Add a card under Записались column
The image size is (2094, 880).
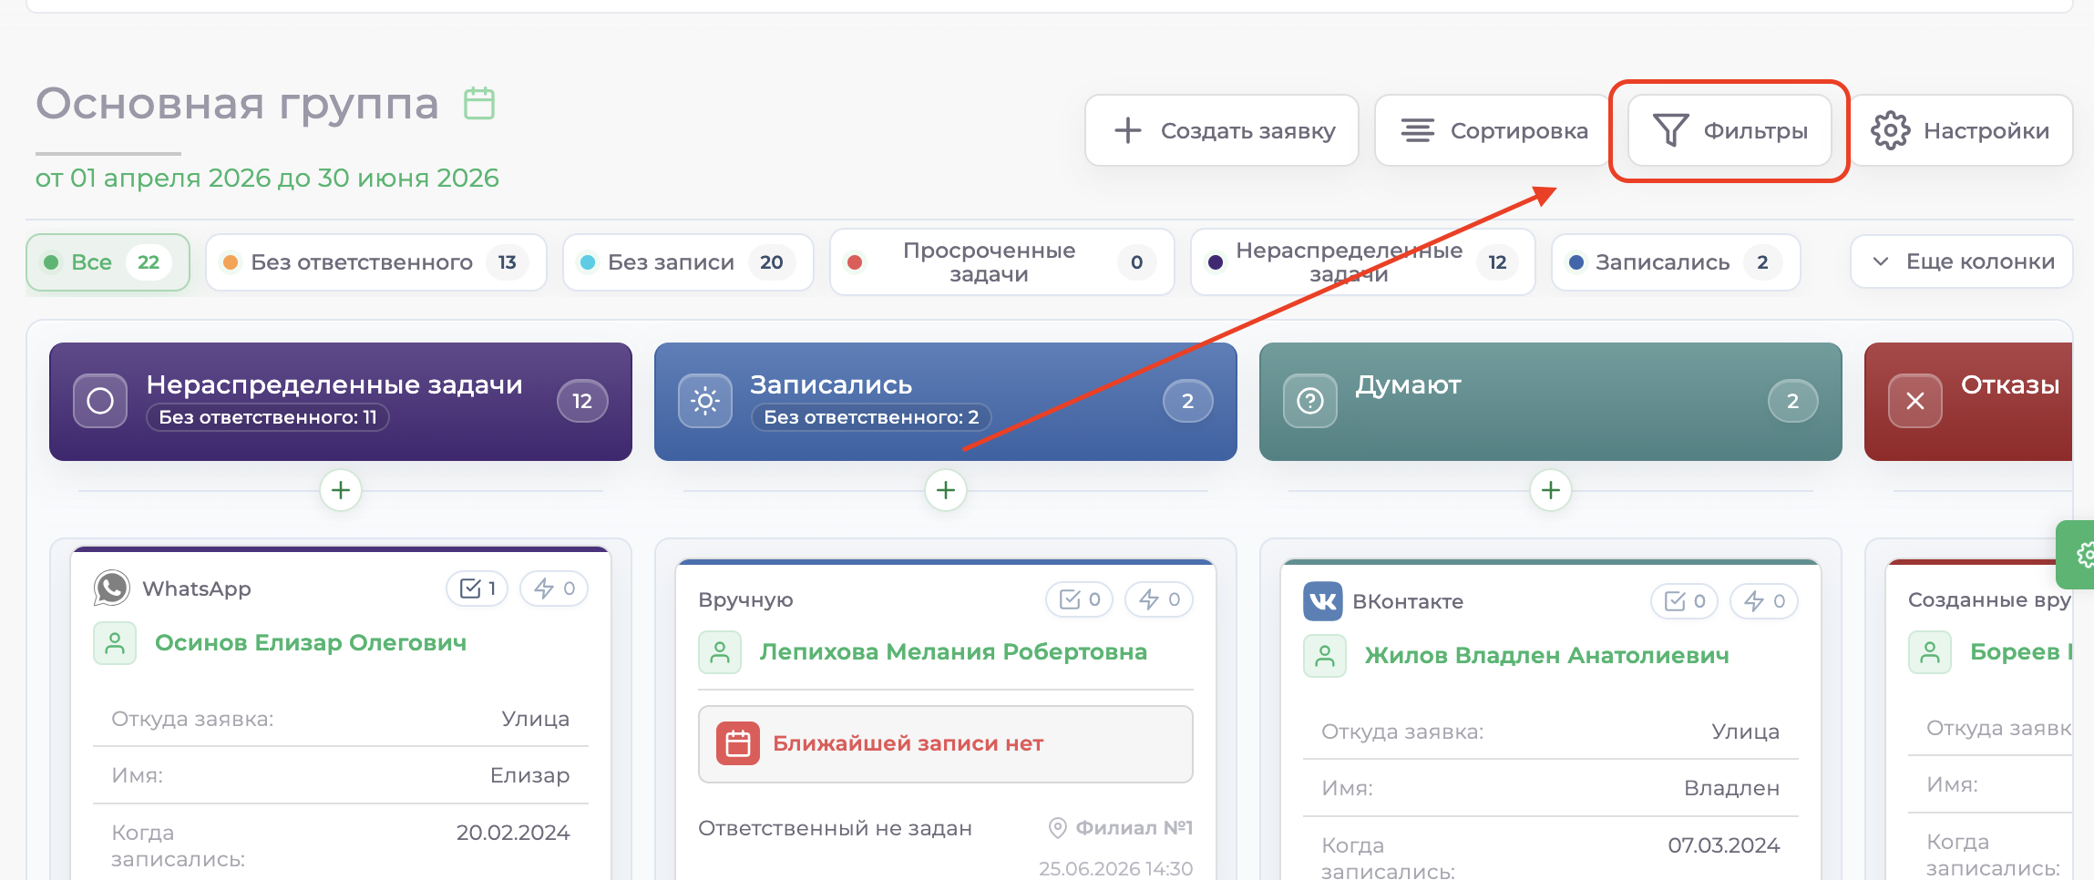click(x=946, y=490)
